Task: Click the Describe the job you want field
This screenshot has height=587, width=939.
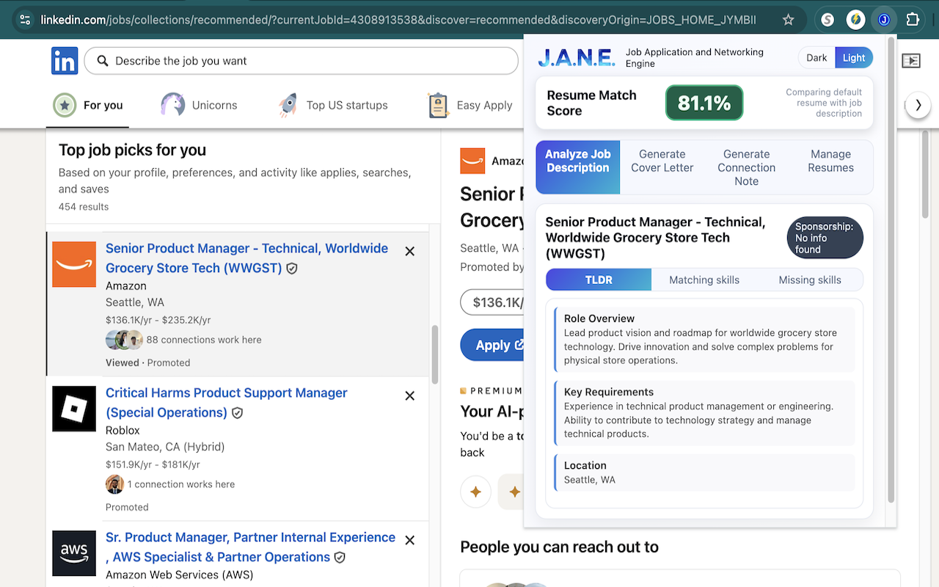Action: click(x=301, y=61)
